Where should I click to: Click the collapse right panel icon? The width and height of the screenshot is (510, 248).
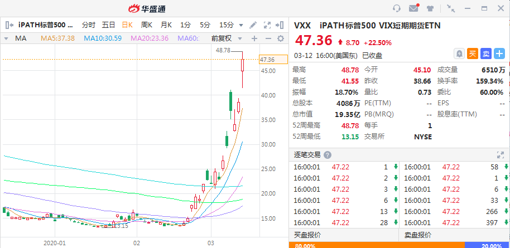[280, 25]
